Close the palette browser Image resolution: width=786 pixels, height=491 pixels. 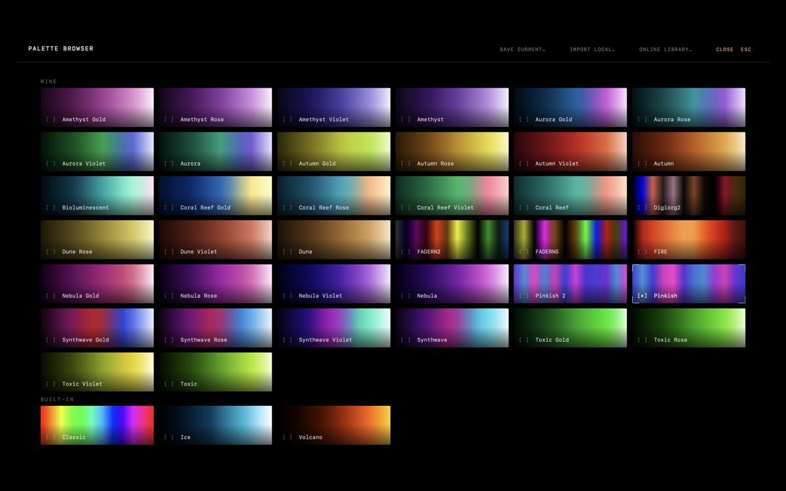pos(734,50)
